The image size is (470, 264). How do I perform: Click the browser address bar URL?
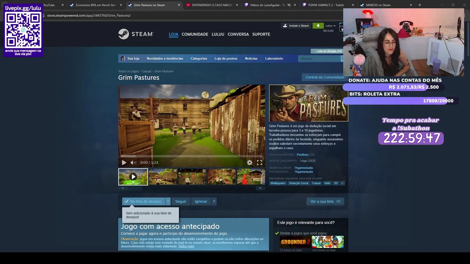pyautogui.click(x=89, y=15)
